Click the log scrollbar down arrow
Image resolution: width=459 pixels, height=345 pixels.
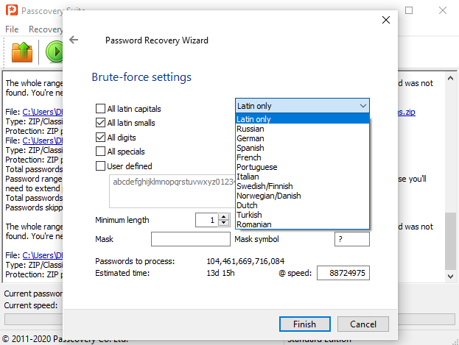coord(450,276)
